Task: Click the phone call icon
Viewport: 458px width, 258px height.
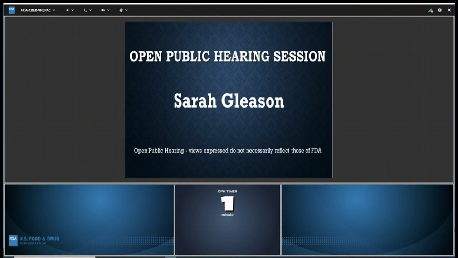Action: 85,10
